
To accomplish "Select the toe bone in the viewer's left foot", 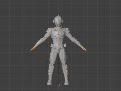I will [x=50, y=84].
